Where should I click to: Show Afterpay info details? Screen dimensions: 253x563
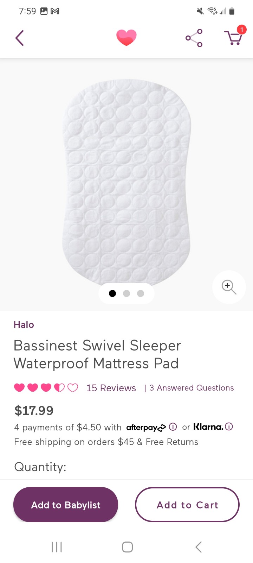[x=173, y=427]
